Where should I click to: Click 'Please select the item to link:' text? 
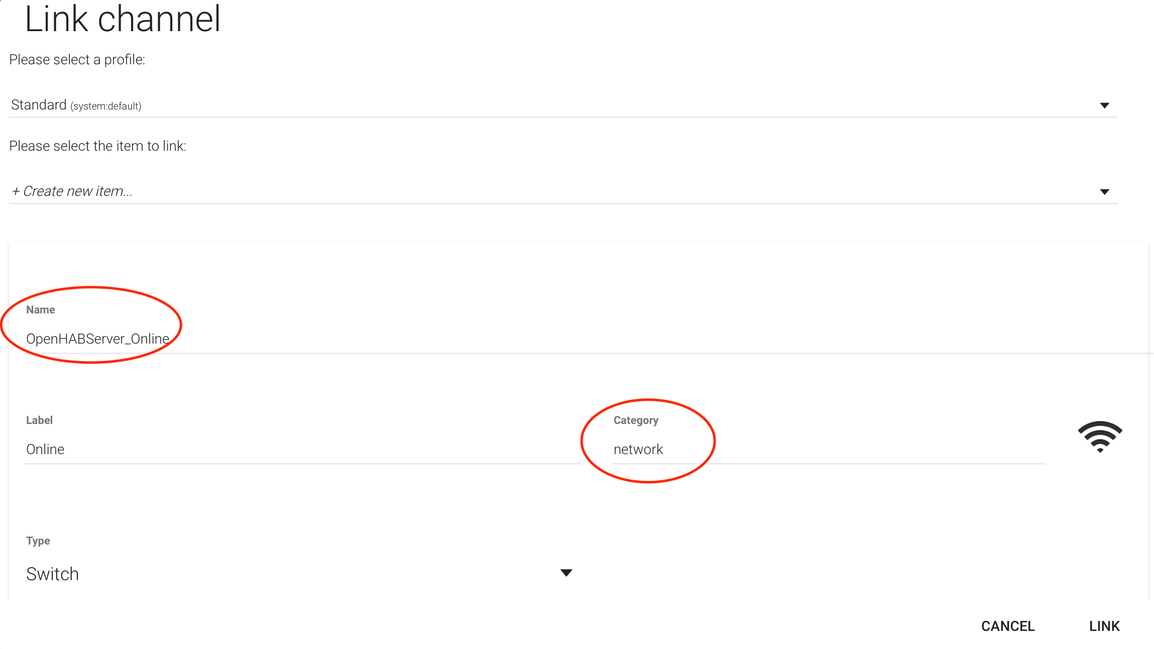97,146
